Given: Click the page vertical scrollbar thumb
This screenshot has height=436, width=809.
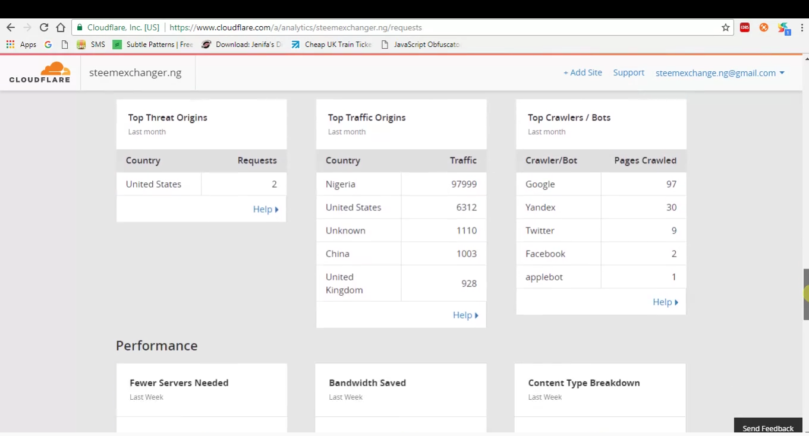Looking at the screenshot, I should [x=806, y=294].
